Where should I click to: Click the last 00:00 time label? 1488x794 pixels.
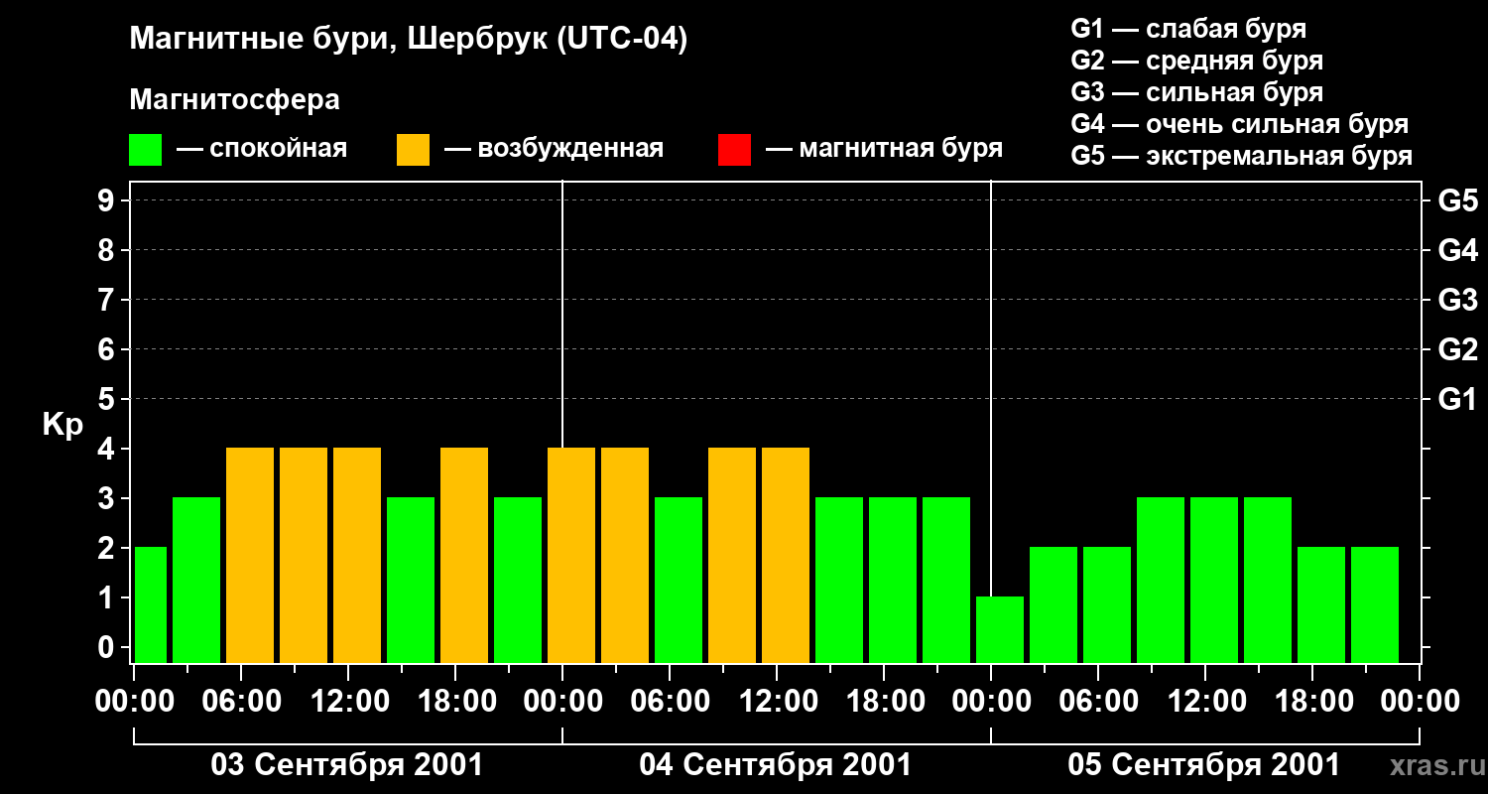[x=1420, y=702]
